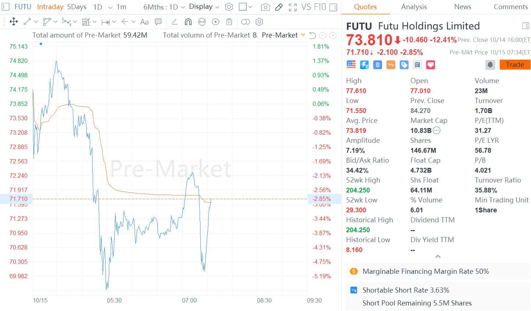Select the 5Days chart period
The height and width of the screenshot is (311, 531).
point(77,7)
